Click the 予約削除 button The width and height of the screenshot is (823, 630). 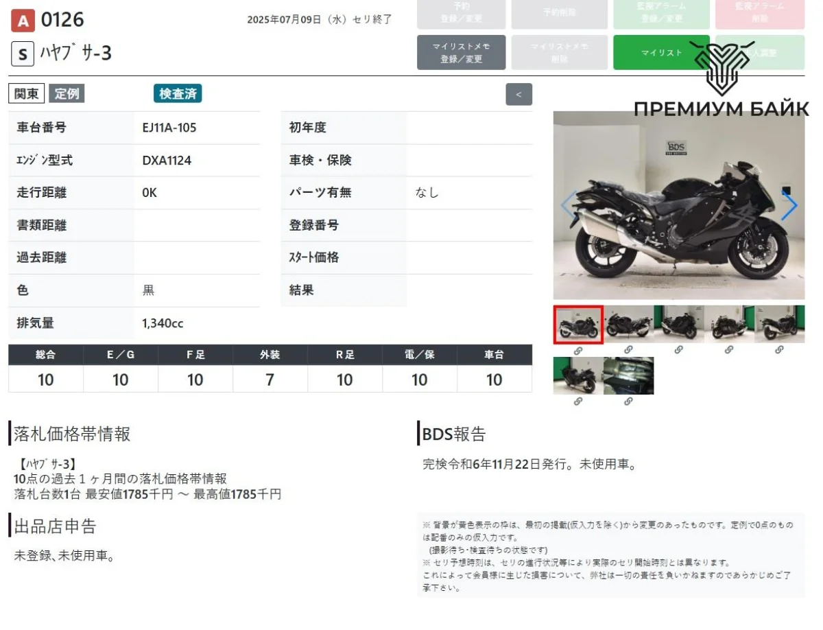[559, 13]
